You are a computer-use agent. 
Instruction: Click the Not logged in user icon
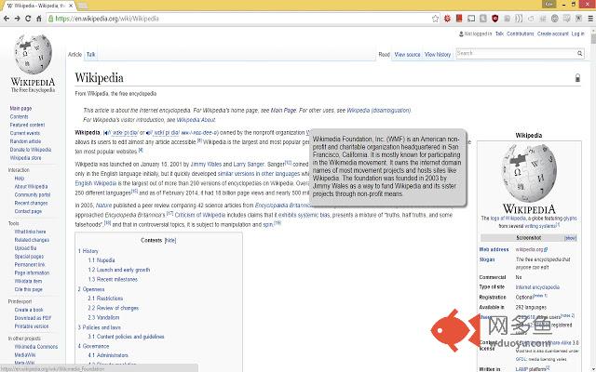pyautogui.click(x=461, y=33)
